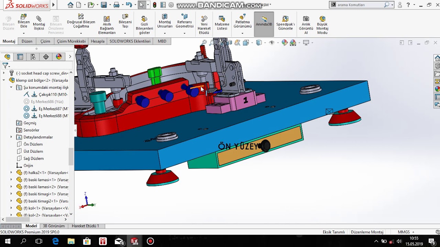Image resolution: width=440 pixels, height=247 pixels.
Task: Toggle the Select cursor tool
Action: (x=142, y=5)
